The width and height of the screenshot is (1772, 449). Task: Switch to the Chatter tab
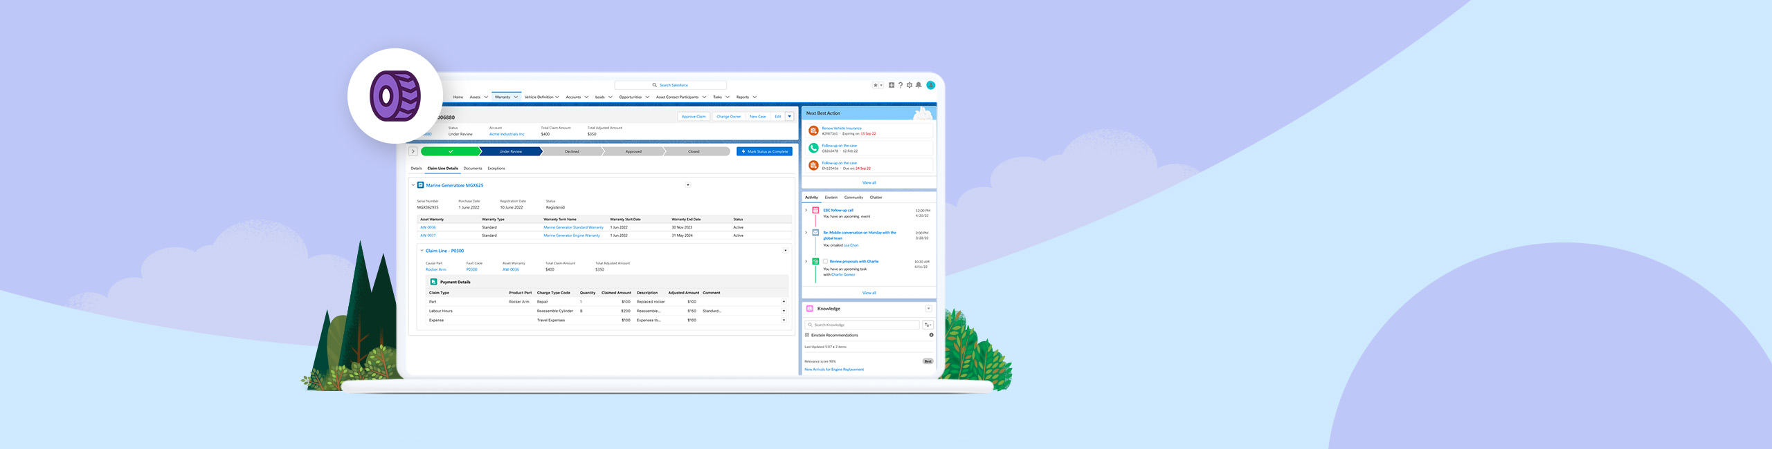(x=876, y=198)
